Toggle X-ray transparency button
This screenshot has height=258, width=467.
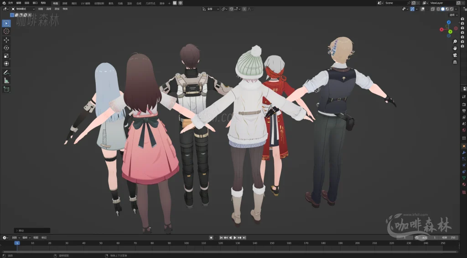click(433, 9)
